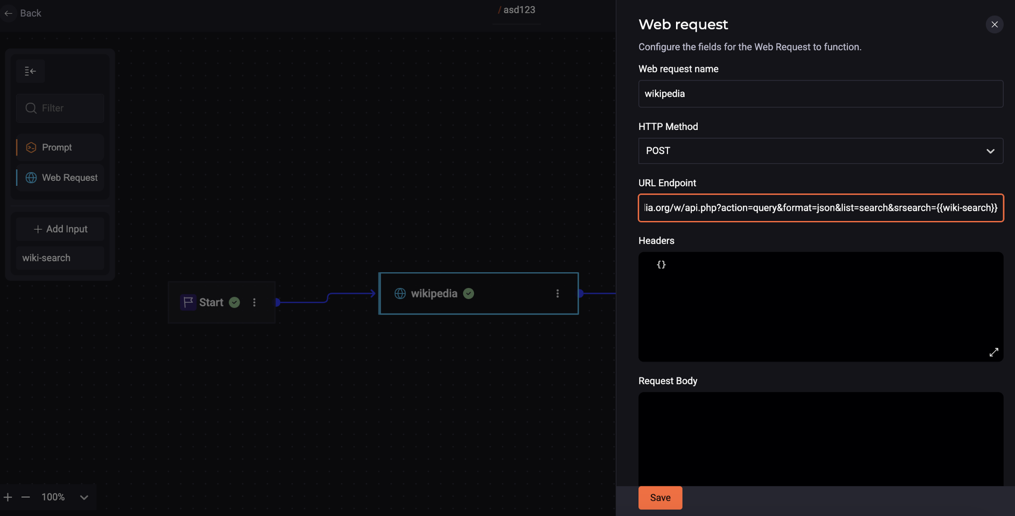Click the URL Endpoint input field
1015x516 pixels.
tap(821, 207)
